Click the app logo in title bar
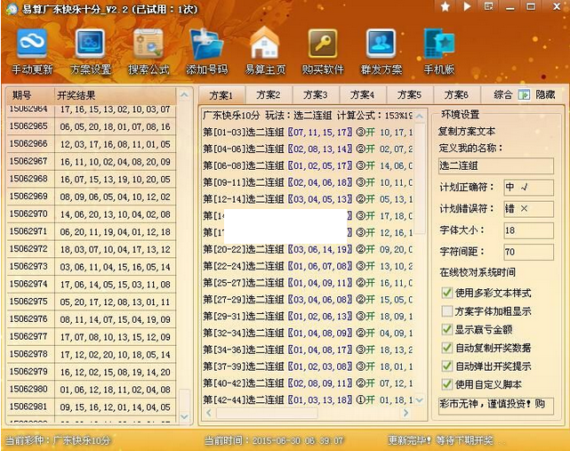Viewport: 570px width, 451px height. [12, 9]
